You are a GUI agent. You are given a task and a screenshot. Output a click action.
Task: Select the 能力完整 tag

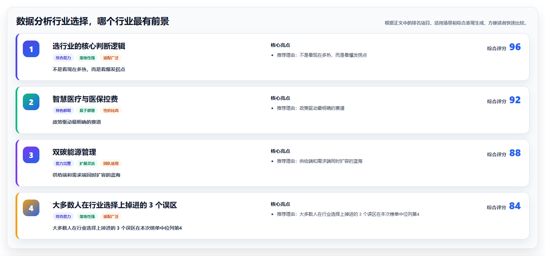coord(63,164)
